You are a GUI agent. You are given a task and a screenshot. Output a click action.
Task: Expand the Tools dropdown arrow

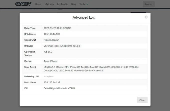[87, 4]
